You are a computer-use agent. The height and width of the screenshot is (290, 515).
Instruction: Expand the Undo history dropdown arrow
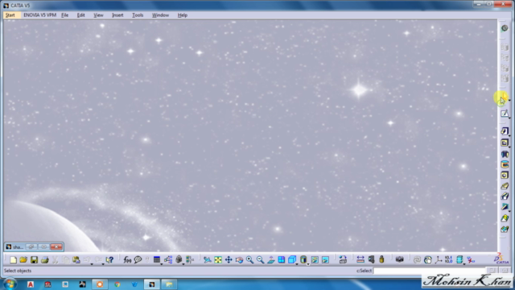click(x=92, y=264)
